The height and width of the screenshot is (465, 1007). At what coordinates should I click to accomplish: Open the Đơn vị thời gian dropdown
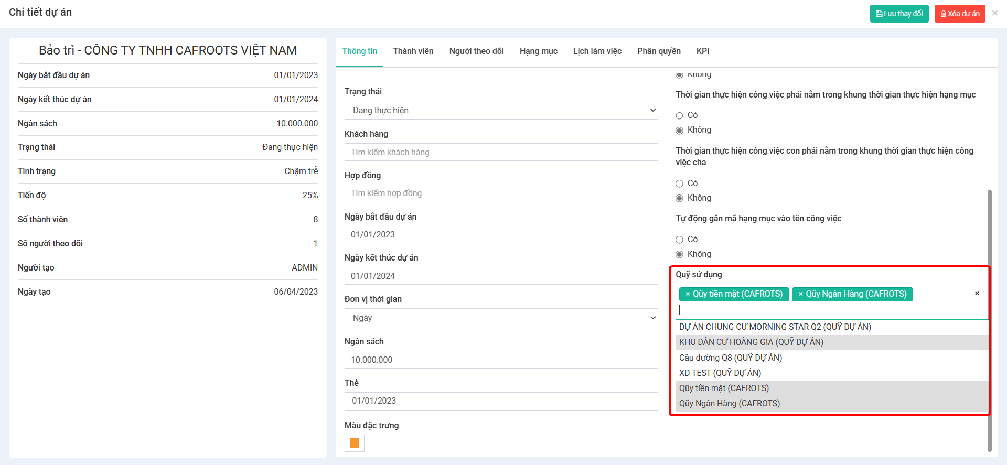coord(501,318)
